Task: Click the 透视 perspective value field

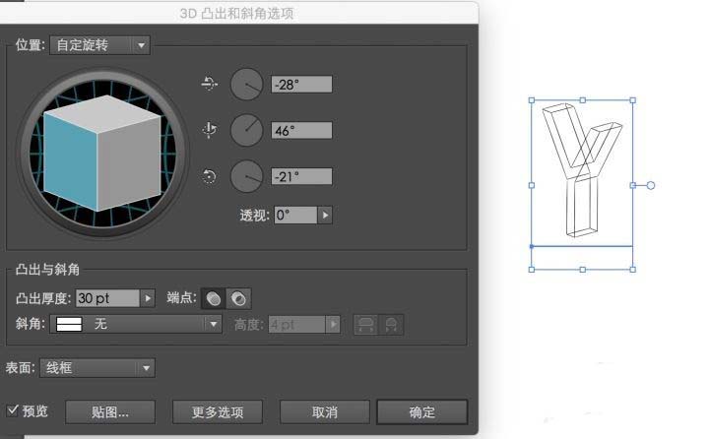Action: pos(295,216)
